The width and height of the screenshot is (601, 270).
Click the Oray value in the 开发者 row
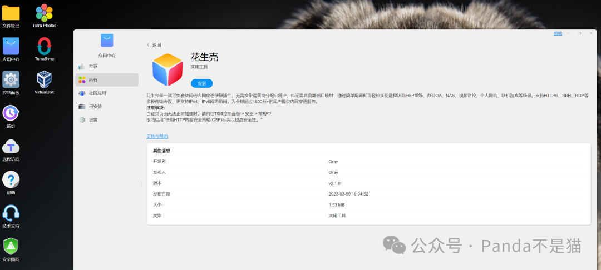[333, 162]
